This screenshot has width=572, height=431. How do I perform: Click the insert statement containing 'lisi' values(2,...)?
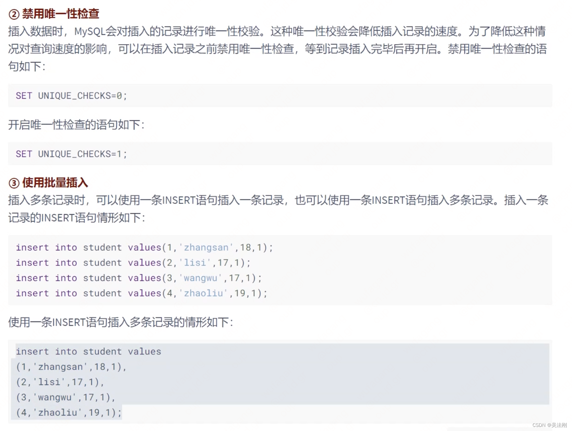point(133,263)
